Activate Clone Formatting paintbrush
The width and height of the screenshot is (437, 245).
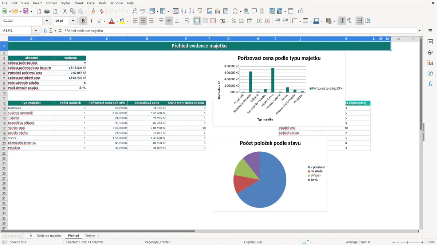pos(94,11)
